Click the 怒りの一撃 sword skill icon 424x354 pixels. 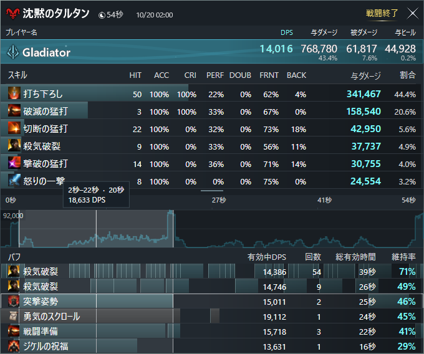click(14, 180)
